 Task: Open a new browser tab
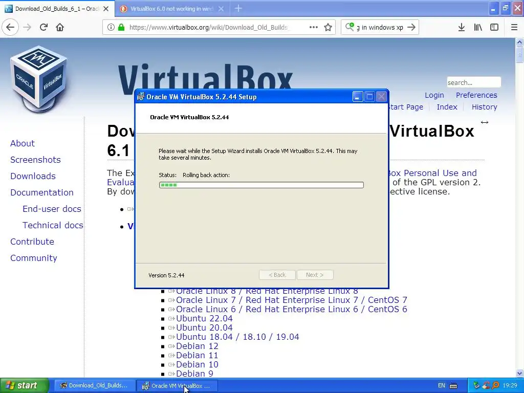[x=238, y=8]
